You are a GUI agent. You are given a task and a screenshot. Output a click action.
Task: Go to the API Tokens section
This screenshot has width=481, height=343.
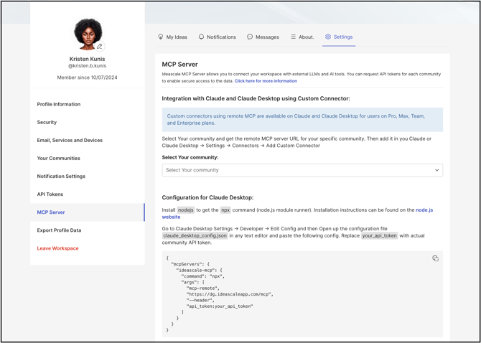pos(87,194)
